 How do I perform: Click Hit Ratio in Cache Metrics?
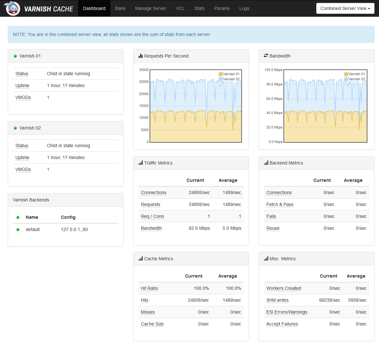(149, 288)
